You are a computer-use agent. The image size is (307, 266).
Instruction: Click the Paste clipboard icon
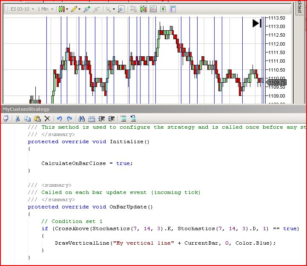point(37,119)
